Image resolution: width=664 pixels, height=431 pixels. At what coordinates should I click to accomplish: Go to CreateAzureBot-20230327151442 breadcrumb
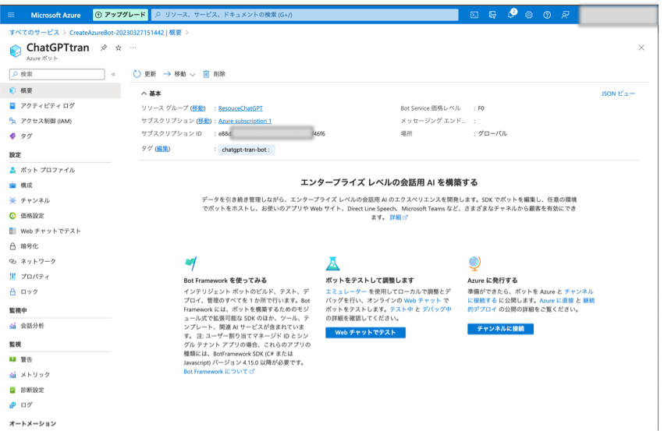[126, 33]
